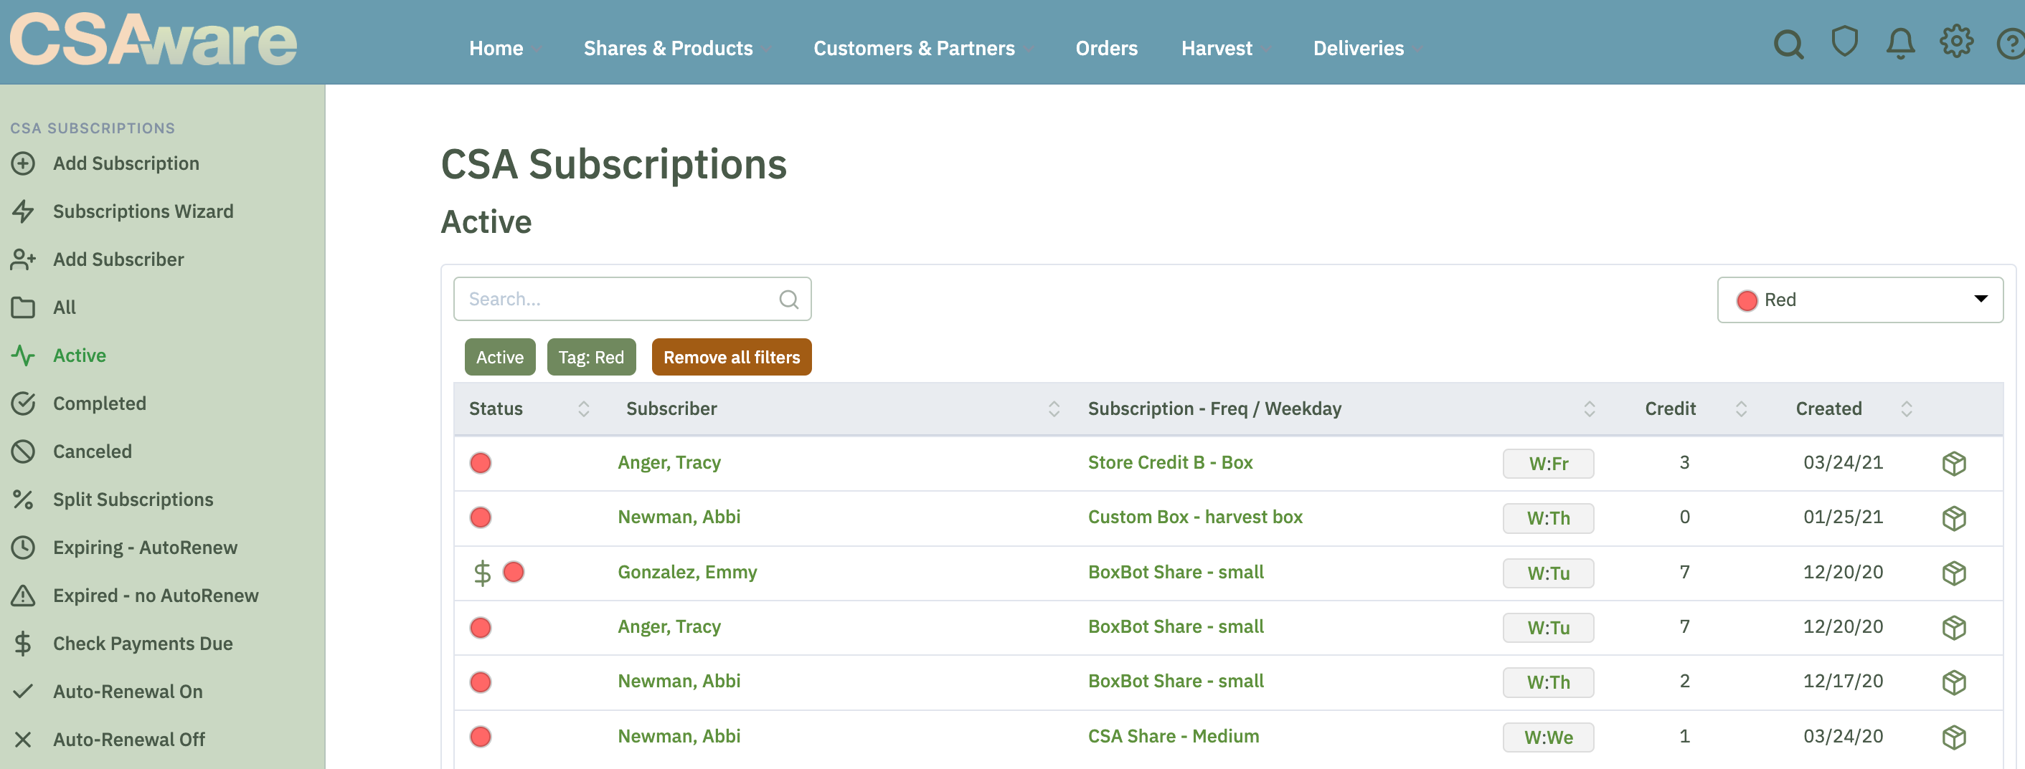The image size is (2025, 769).
Task: Click the CSAware logo
Action: click(154, 39)
